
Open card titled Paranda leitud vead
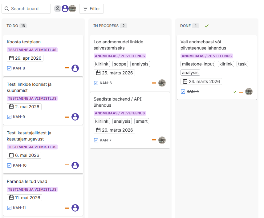coord(27,181)
